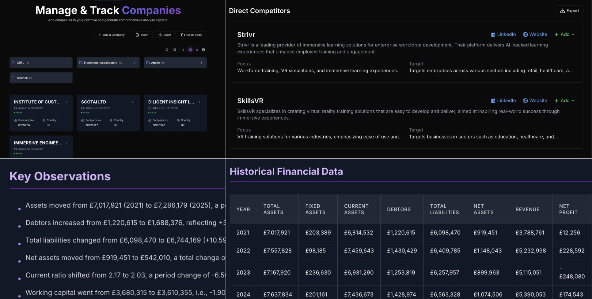The image size is (592, 299).
Task: Open Strivr's LinkedIn link
Action: coord(503,35)
